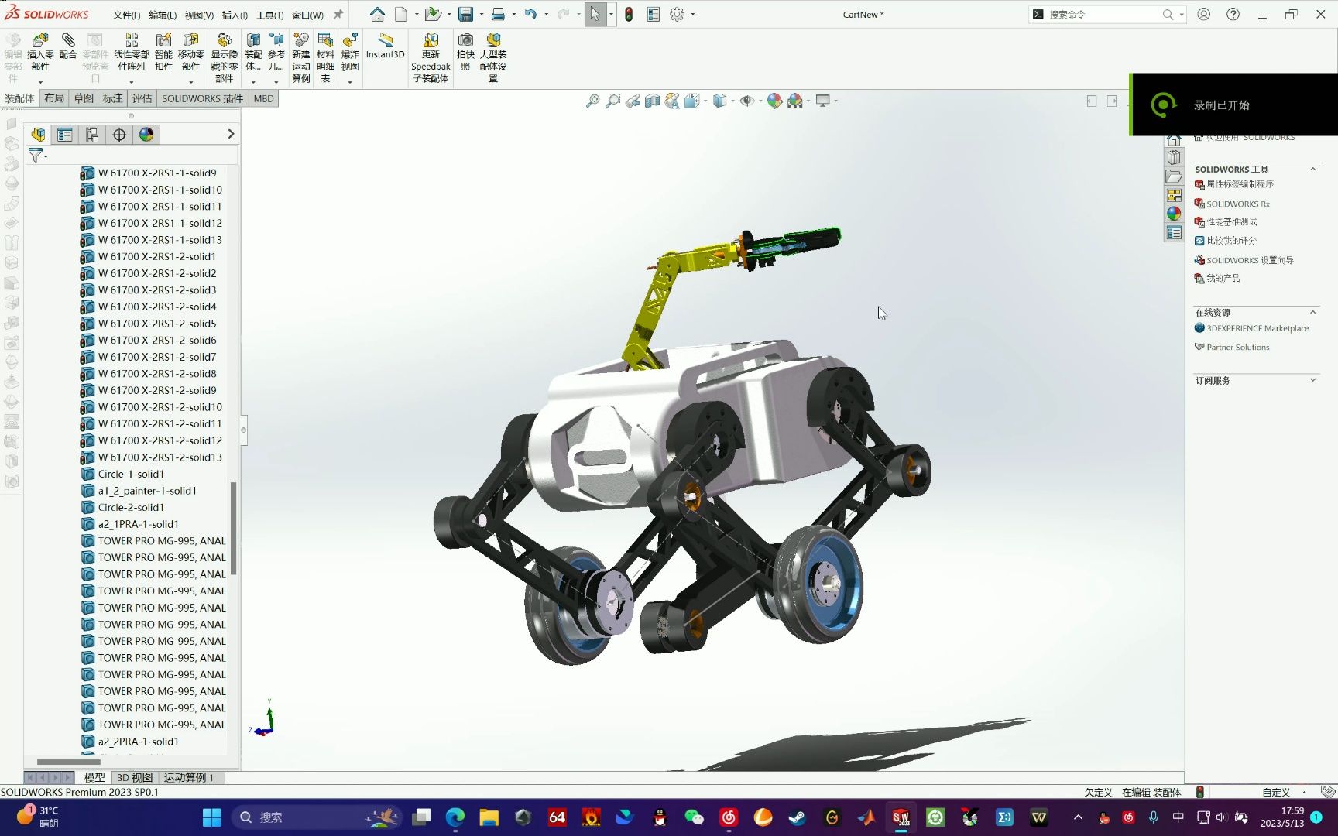
Task: Toggle Instant3D mode
Action: tap(385, 45)
